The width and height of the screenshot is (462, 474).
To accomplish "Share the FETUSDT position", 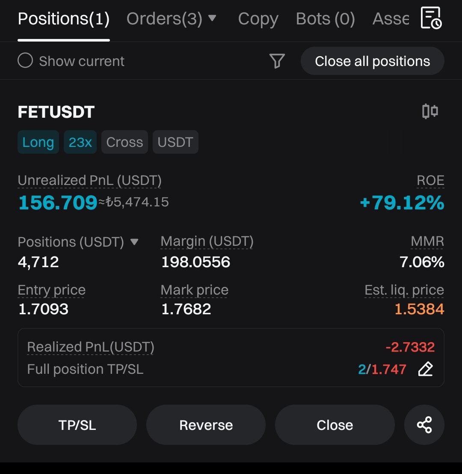I will point(424,425).
